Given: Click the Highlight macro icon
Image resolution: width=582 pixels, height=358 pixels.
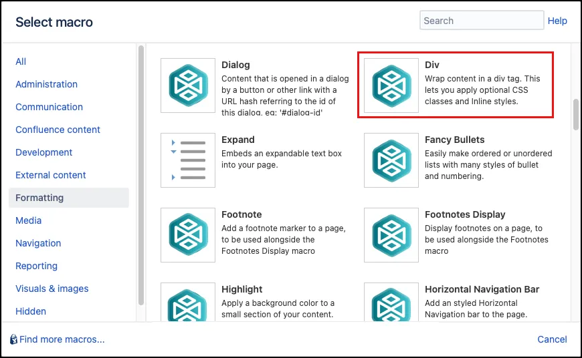Looking at the screenshot, I should 188,302.
